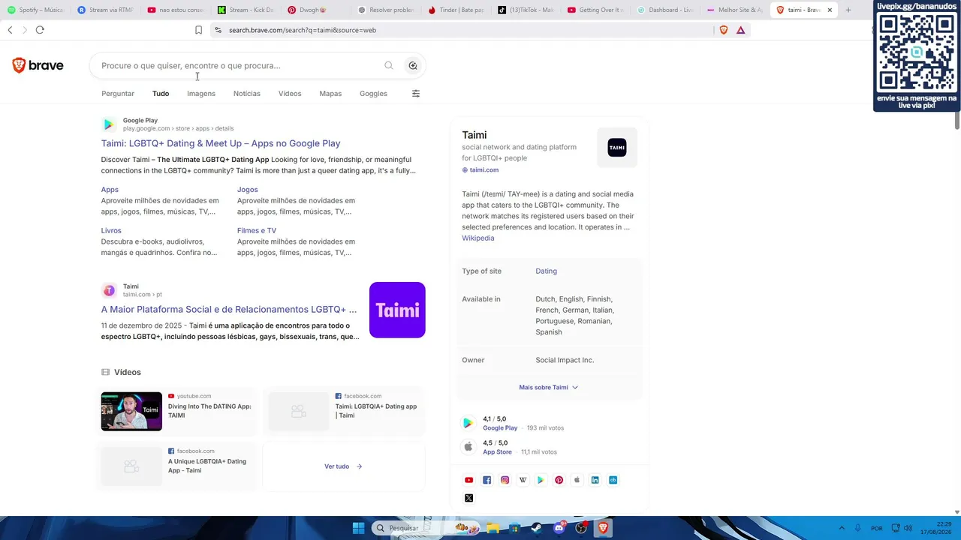Image resolution: width=961 pixels, height=540 pixels.
Task: Open the AI answer icon beside the search box
Action: coord(413,65)
